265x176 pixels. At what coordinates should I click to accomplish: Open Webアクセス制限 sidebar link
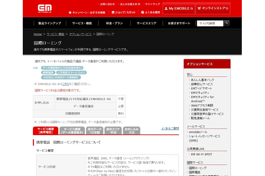click(202, 105)
